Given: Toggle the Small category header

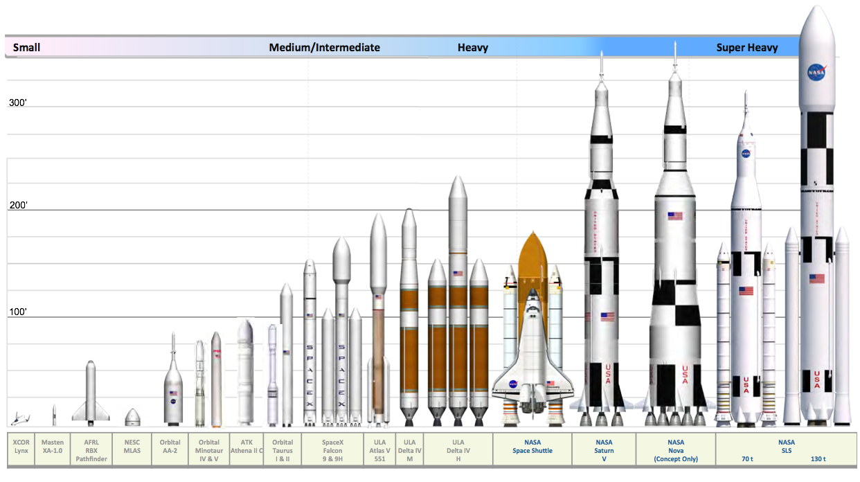Looking at the screenshot, I should [28, 47].
